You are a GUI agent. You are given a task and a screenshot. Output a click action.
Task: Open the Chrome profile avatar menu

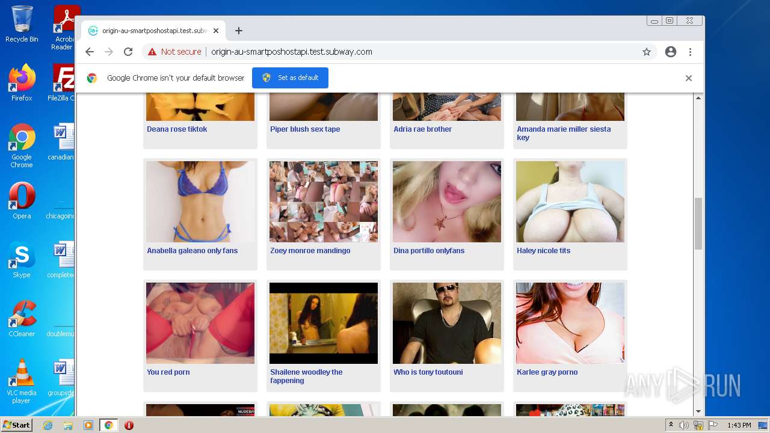click(x=671, y=52)
